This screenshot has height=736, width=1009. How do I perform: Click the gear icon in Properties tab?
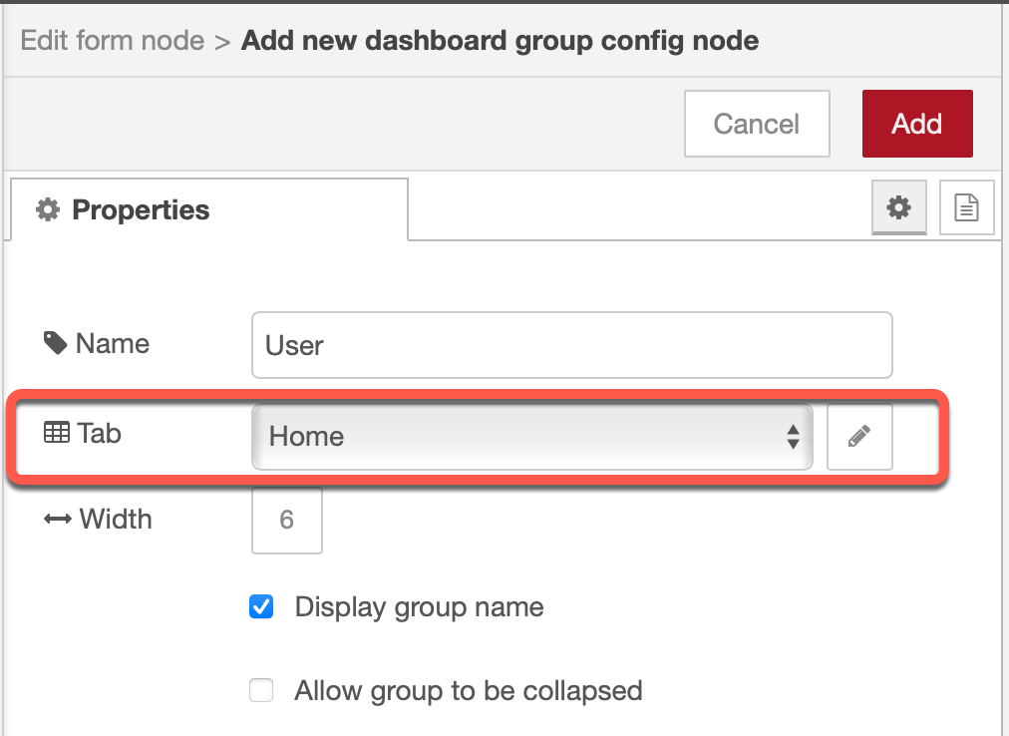tap(48, 209)
